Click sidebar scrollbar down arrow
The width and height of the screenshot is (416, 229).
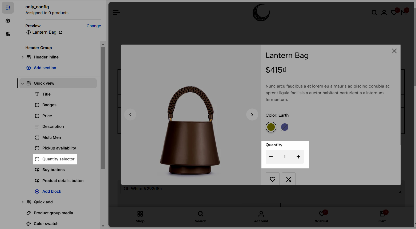(x=103, y=226)
